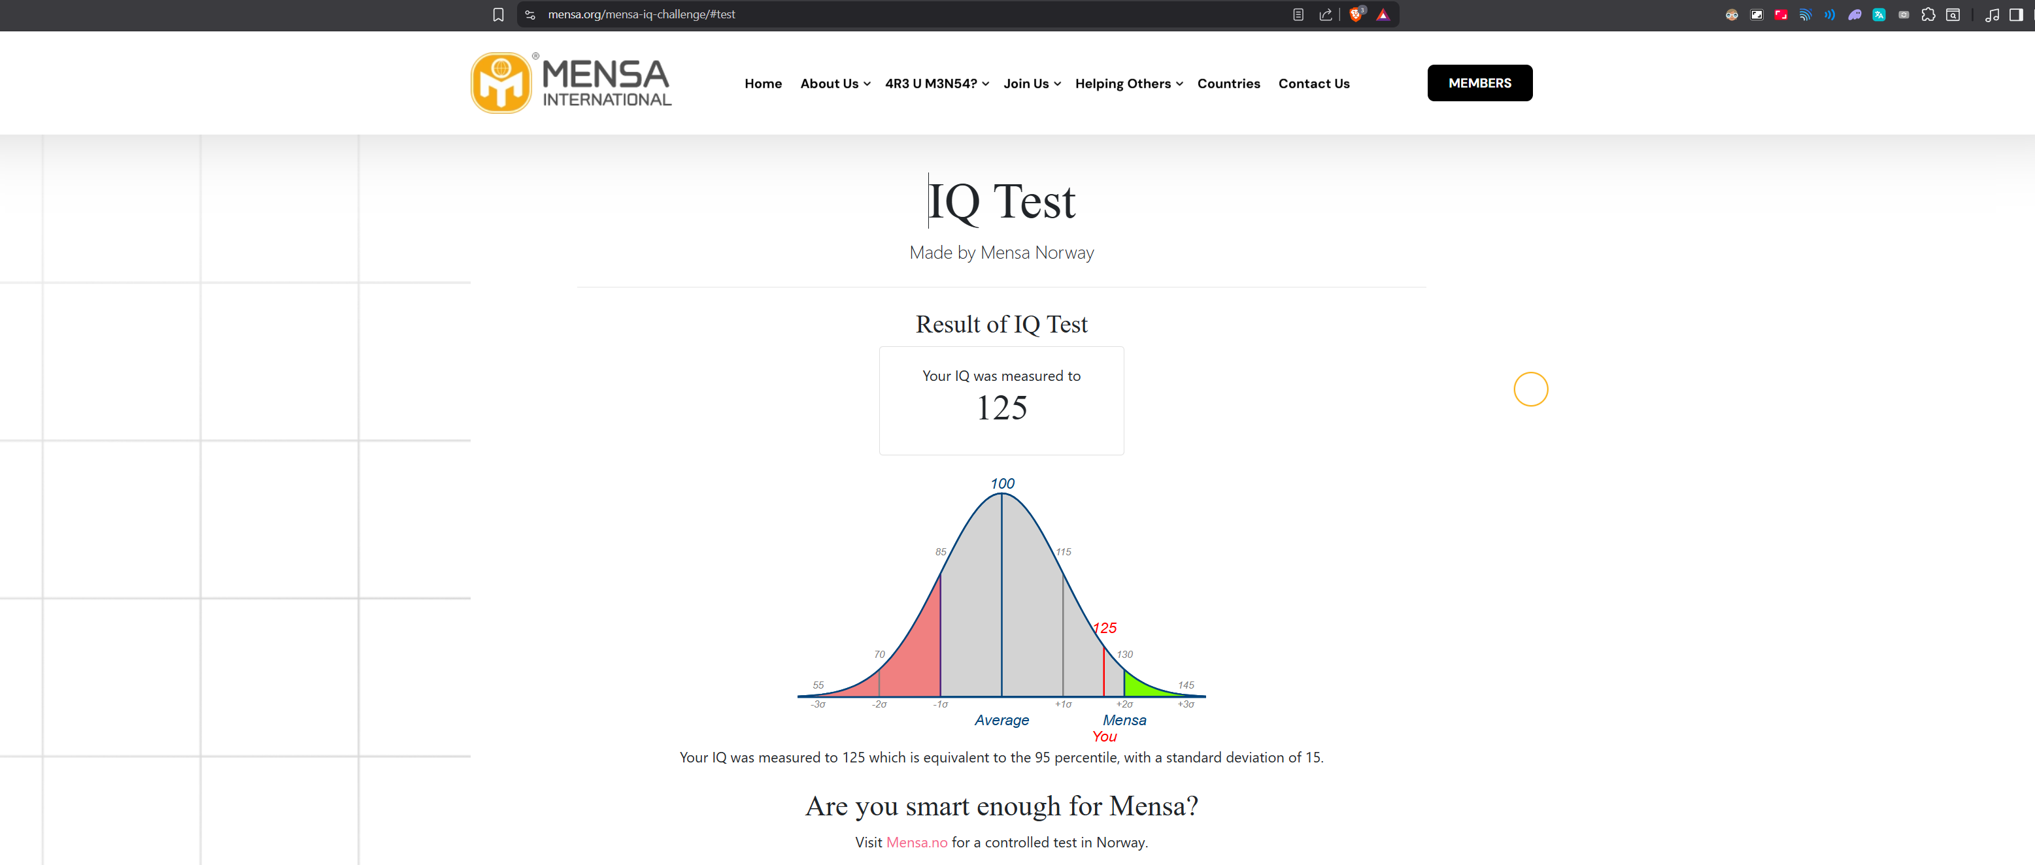
Task: Go to the Home menu item
Action: pyautogui.click(x=762, y=84)
